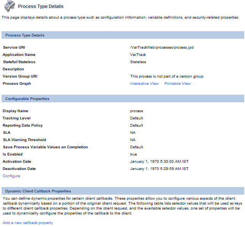This screenshot has width=245, height=227.
Task: Click the dynamic callback properties explanation paragraph
Action: (x=123, y=206)
